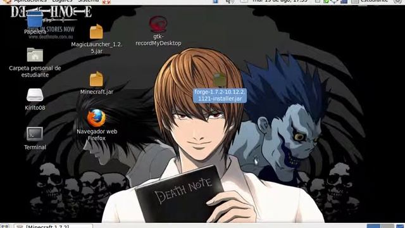
Task: Launch Navegador web Firefox icon
Action: coord(96,118)
